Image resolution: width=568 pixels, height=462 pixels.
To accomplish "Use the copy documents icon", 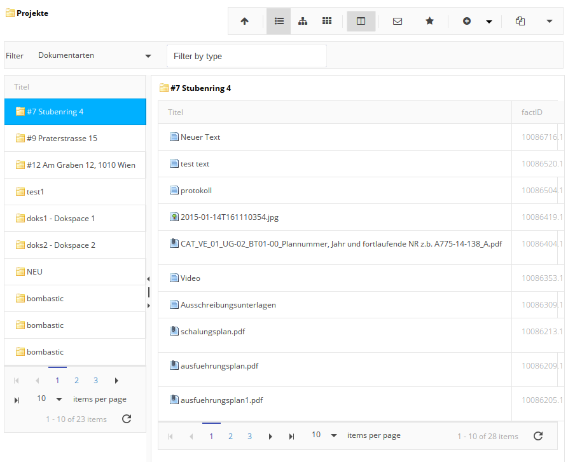I will coord(520,21).
